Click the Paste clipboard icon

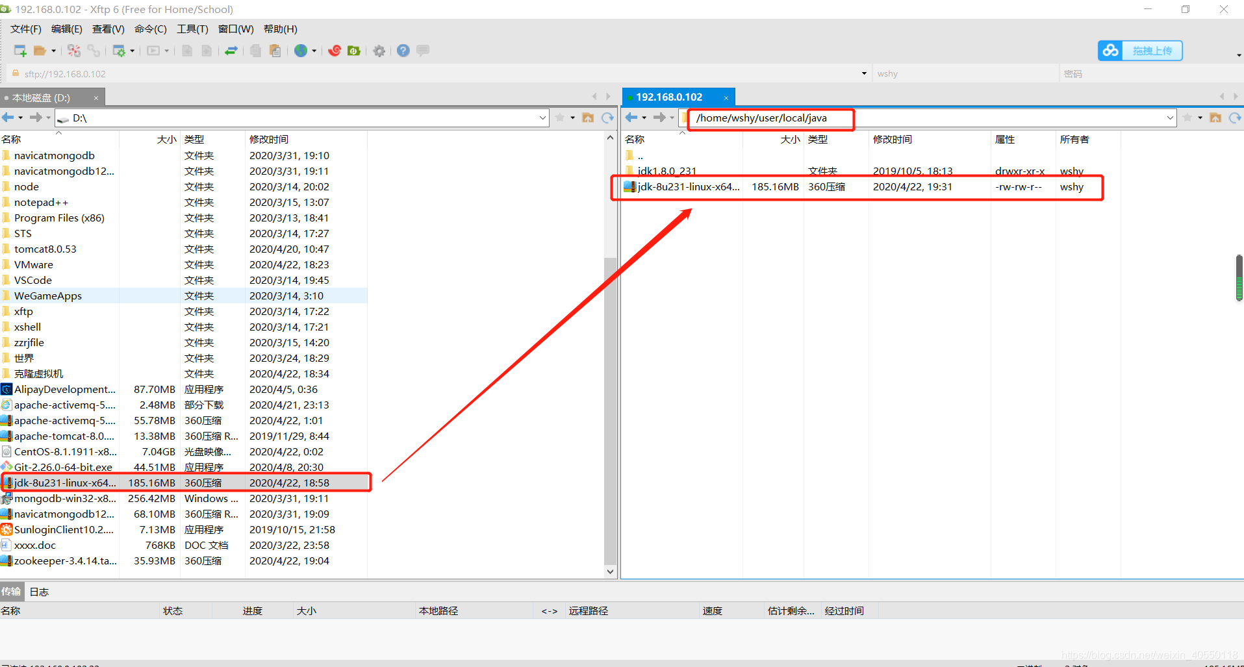click(x=275, y=51)
